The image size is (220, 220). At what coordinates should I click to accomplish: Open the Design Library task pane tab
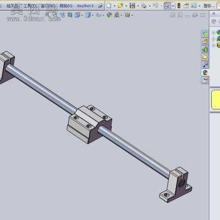205,42
